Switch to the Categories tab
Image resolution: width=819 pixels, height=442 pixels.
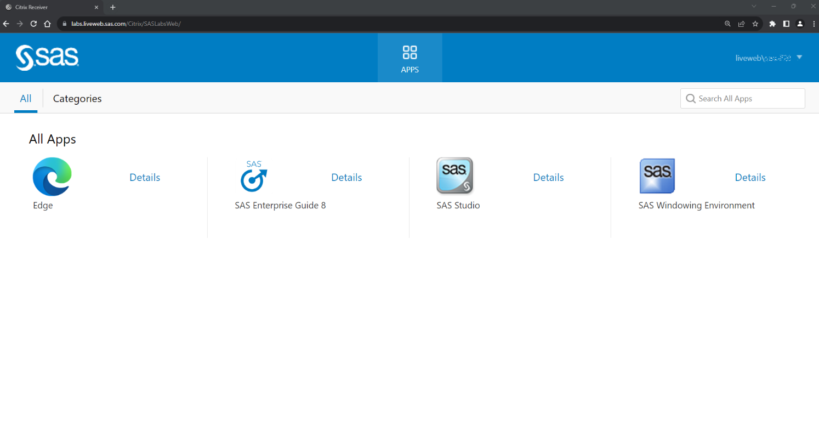coord(77,99)
